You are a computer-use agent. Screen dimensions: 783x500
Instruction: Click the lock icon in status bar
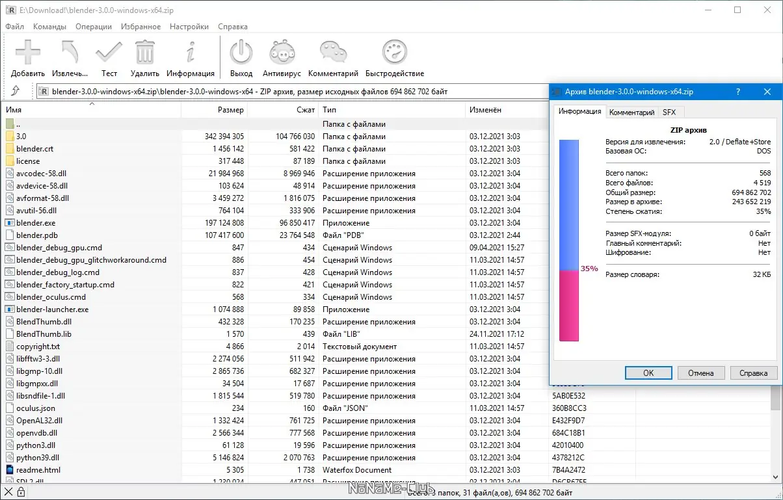pos(20,492)
